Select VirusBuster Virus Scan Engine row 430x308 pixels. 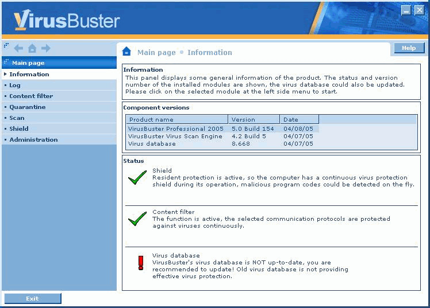222,137
